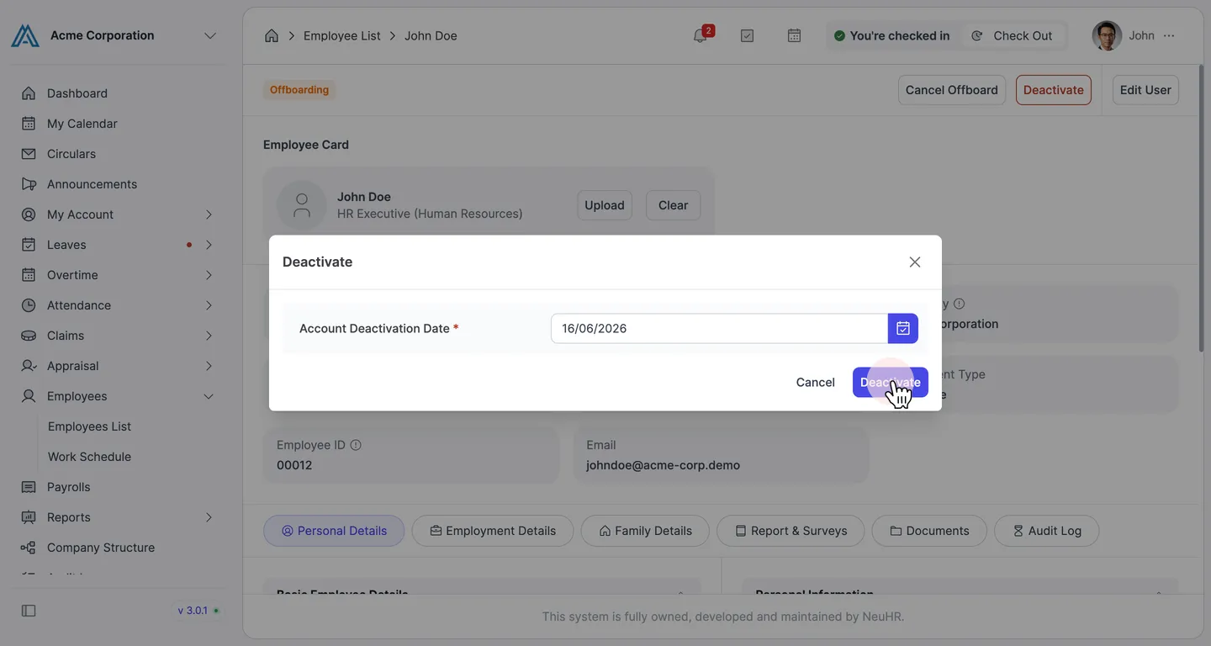Click the John profile avatar

point(1107,36)
